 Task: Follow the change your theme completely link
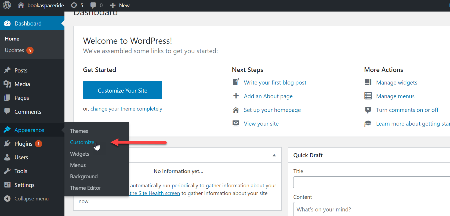point(126,109)
